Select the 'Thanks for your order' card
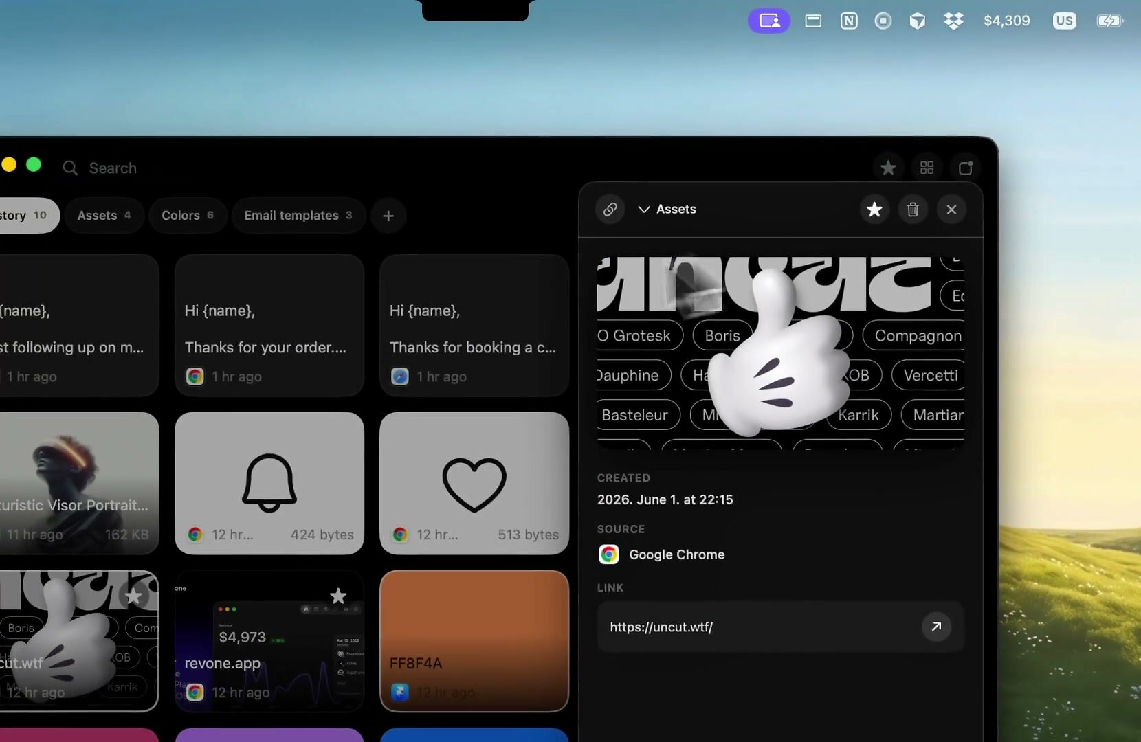1141x742 pixels. coord(269,325)
